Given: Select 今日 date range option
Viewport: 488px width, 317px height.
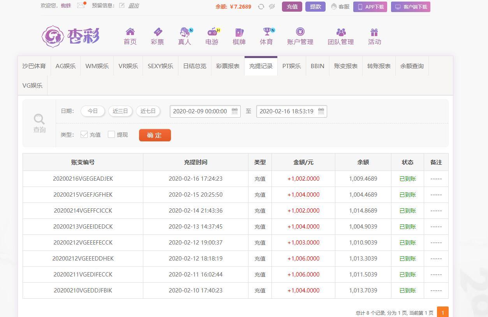Looking at the screenshot, I should click(x=93, y=111).
